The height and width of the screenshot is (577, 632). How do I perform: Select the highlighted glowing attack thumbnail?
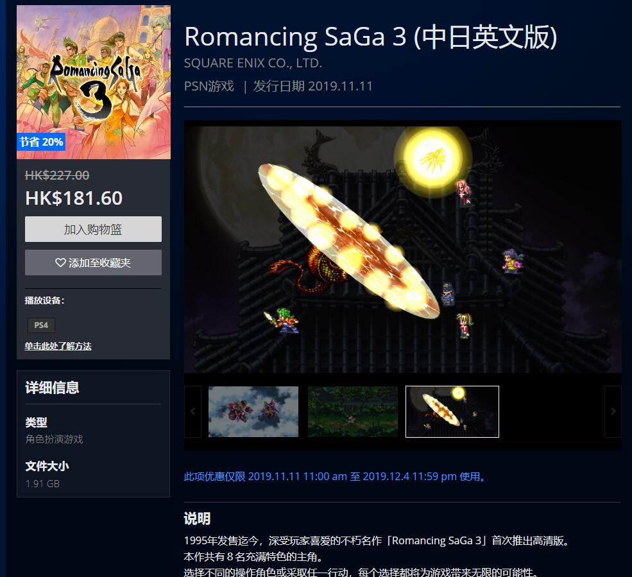point(452,411)
